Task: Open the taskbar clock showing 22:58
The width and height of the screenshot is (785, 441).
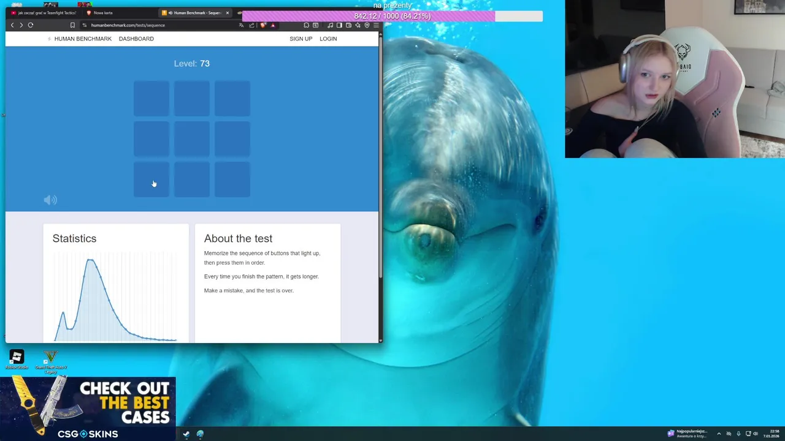Action: point(771,434)
